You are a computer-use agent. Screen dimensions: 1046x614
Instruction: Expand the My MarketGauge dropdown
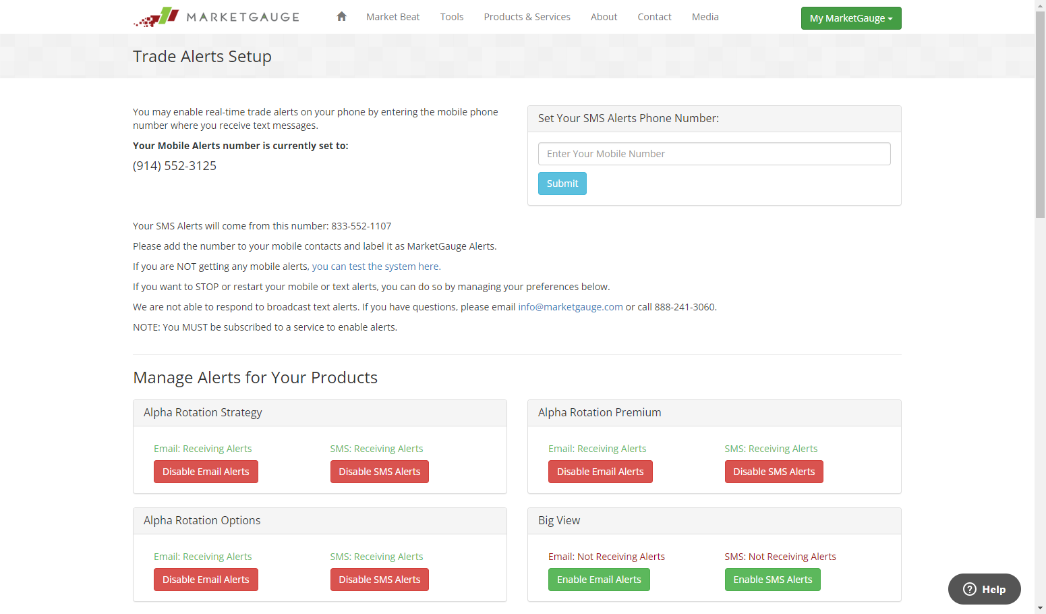[850, 18]
